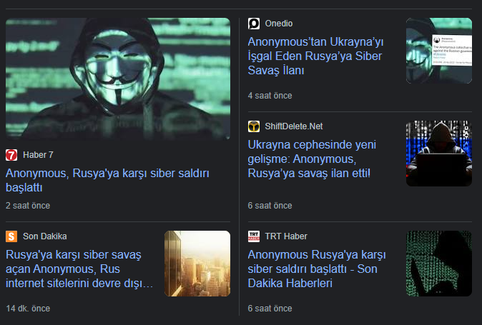Click TRT Haber's "6 saat önce" timestamp
The image size is (482, 325).
(270, 309)
